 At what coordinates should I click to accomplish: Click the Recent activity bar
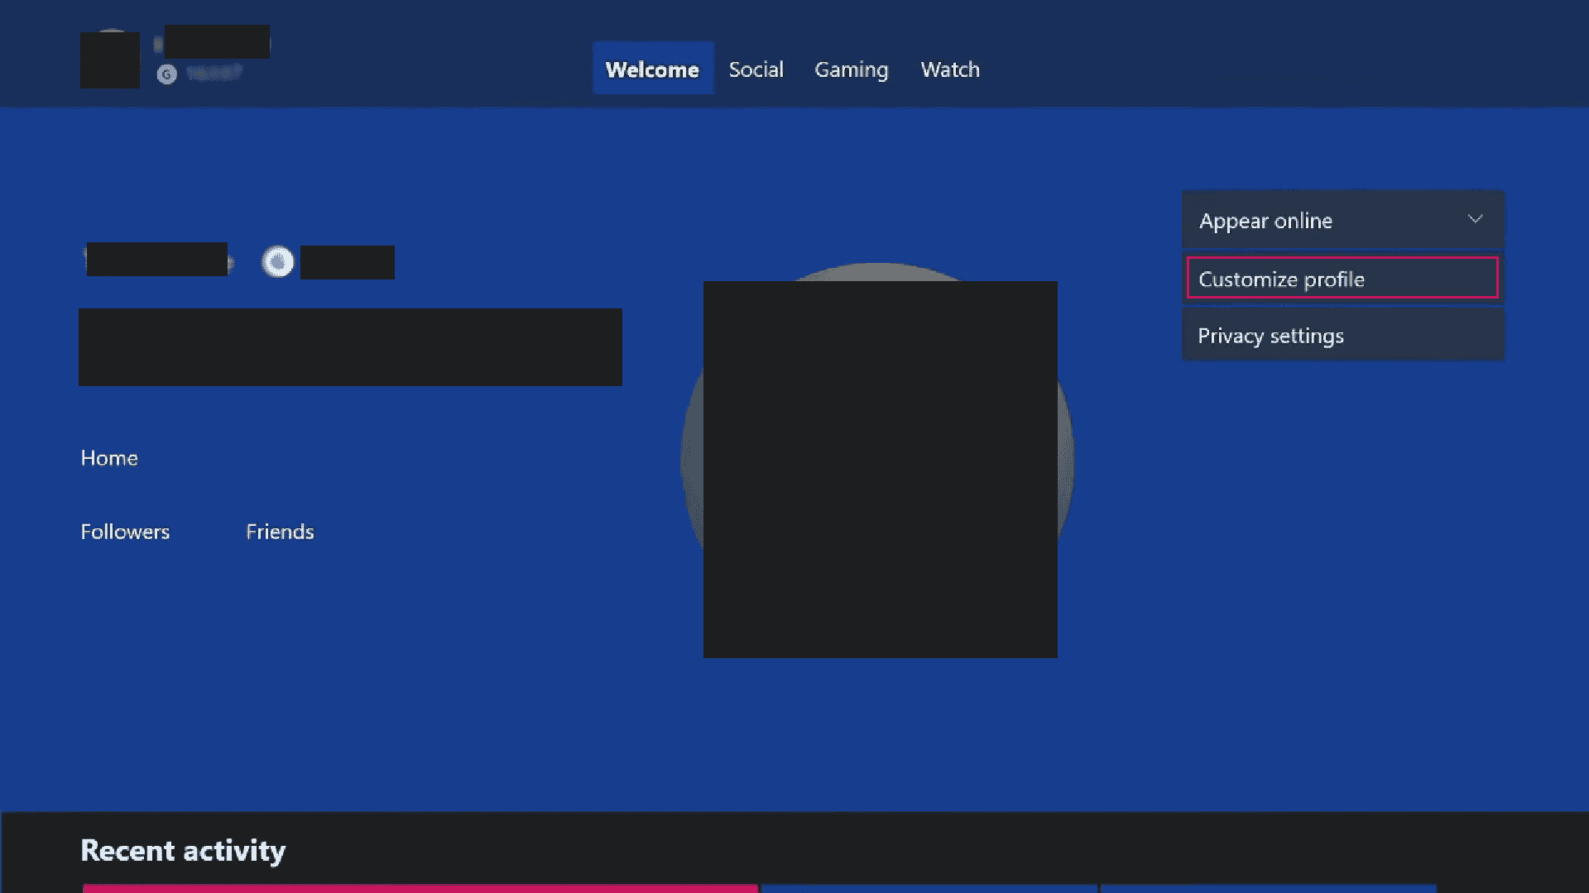click(182, 849)
